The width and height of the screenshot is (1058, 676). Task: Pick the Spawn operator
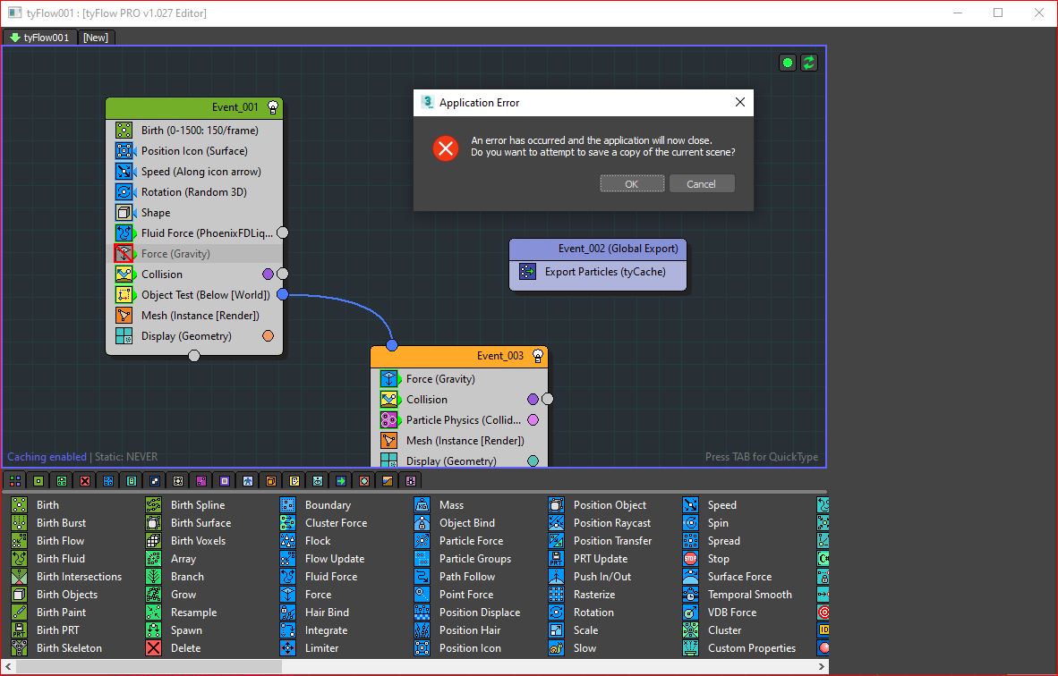point(174,630)
